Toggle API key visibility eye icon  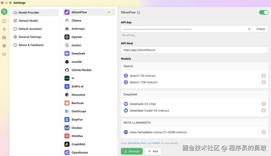(x=249, y=29)
